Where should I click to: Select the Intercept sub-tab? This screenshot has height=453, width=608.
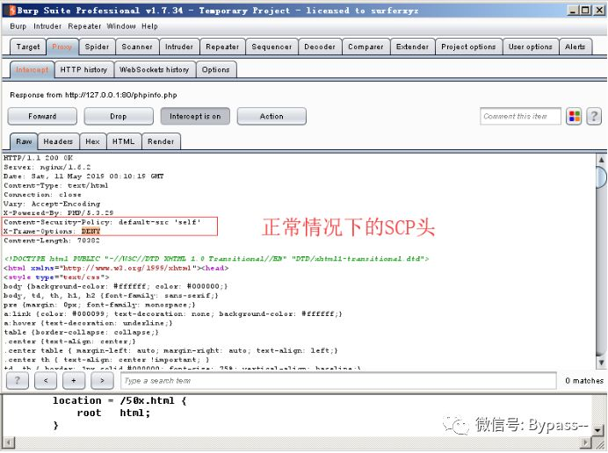point(32,69)
